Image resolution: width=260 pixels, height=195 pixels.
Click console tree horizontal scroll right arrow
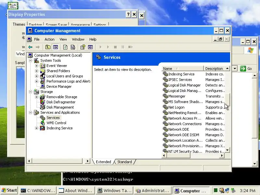point(87,161)
